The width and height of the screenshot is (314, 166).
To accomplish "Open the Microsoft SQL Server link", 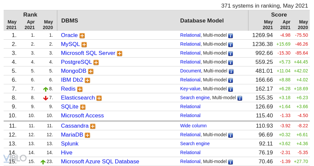I will (x=88, y=53).
